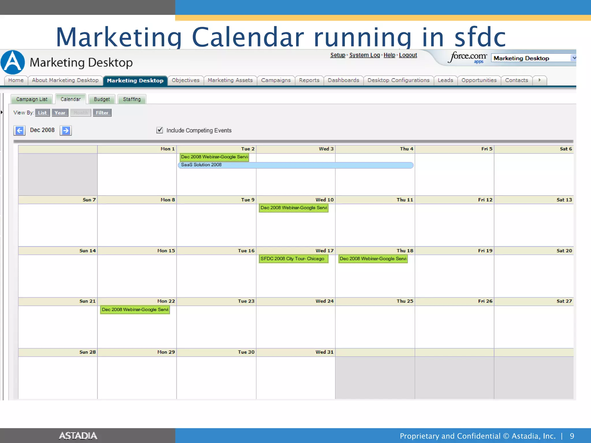The height and width of the screenshot is (443, 591).
Task: Open the SaaS Solution 2008 event bar
Action: (x=296, y=165)
